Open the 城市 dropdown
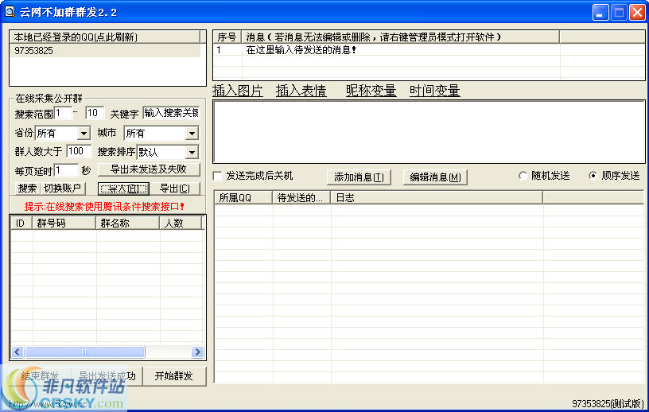The image size is (649, 412). pyautogui.click(x=192, y=134)
